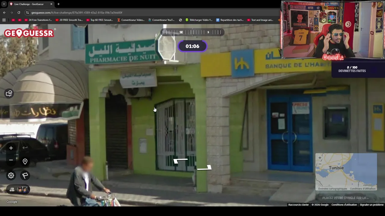Open the 'Télécharger Vidéo Y...' bookmark
The height and width of the screenshot is (216, 385).
[199, 20]
